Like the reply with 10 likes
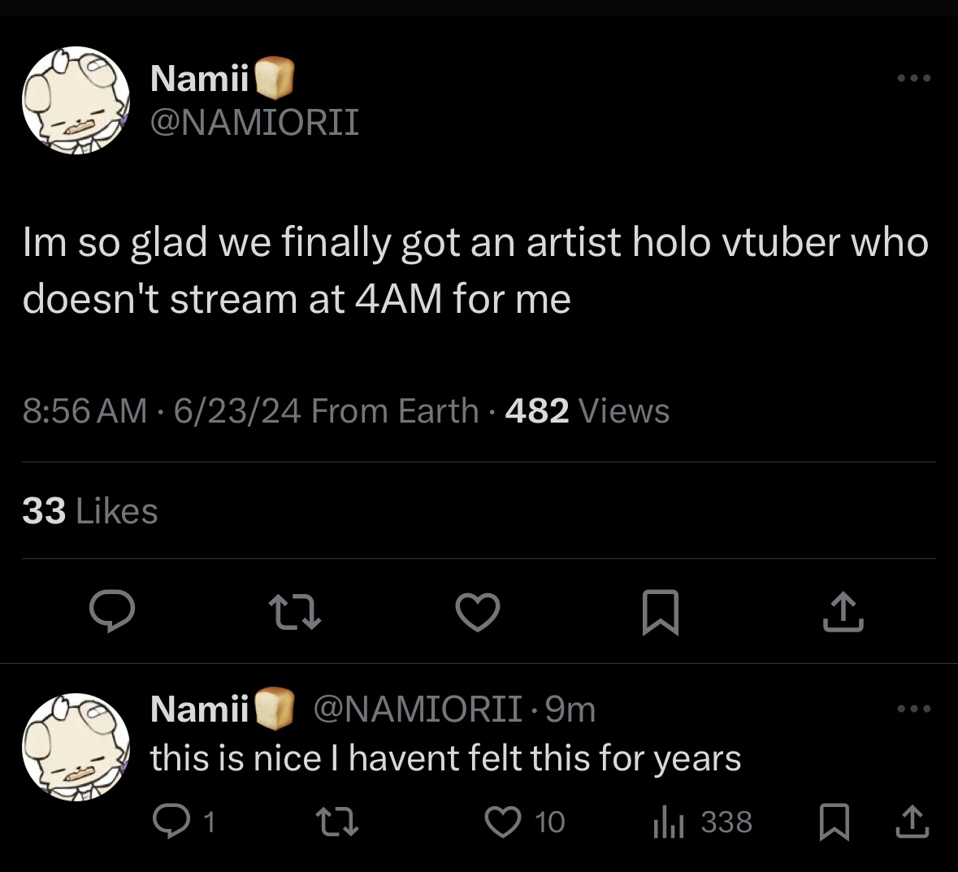Screen dimensions: 958x872 pos(502,822)
